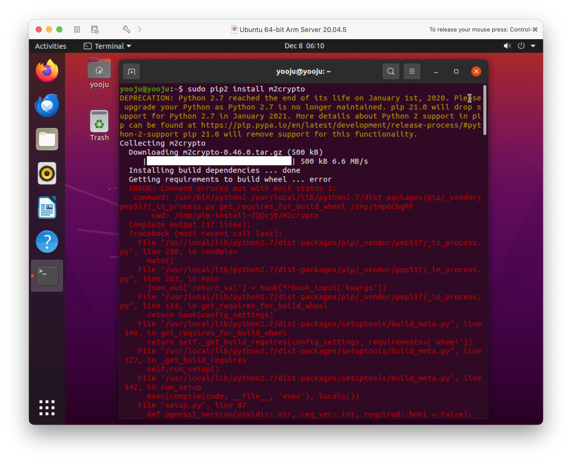Click the terminal search icon

391,71
